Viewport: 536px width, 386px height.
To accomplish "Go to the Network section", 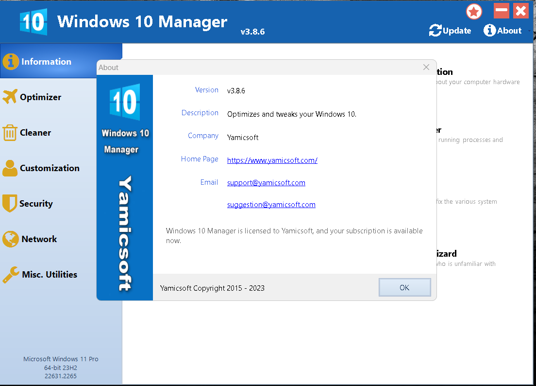I will (39, 239).
